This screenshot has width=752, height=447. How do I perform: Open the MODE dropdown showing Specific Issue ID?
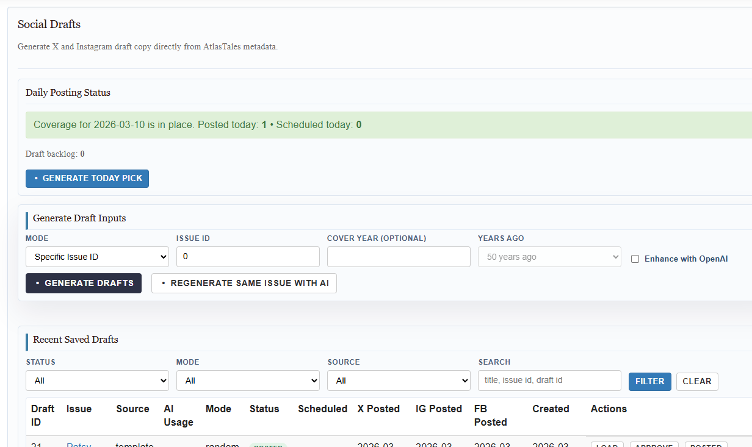pyautogui.click(x=97, y=256)
